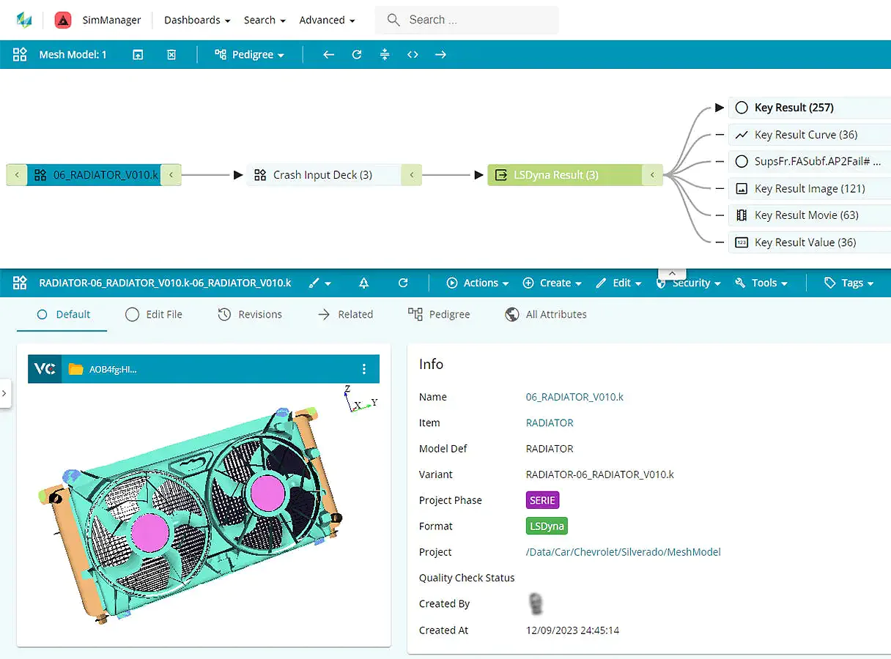Click the right arrow navigation icon
This screenshot has width=891, height=659.
(440, 55)
